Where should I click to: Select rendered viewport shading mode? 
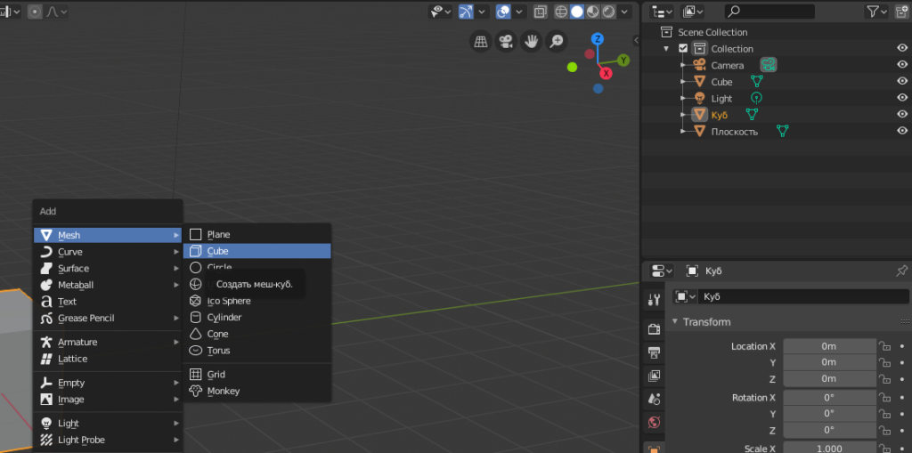point(608,12)
